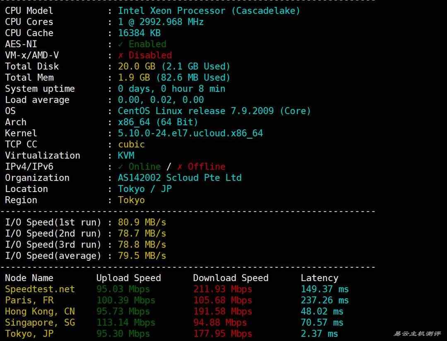Image resolution: width=447 pixels, height=341 pixels.
Task: Click the I/O Speed average value 79.5 MB/s
Action: coord(142,256)
